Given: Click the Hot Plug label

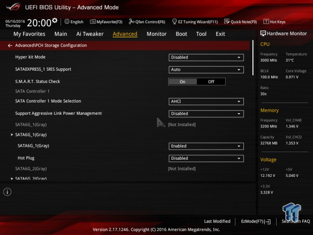Looking at the screenshot, I should [x=26, y=158].
